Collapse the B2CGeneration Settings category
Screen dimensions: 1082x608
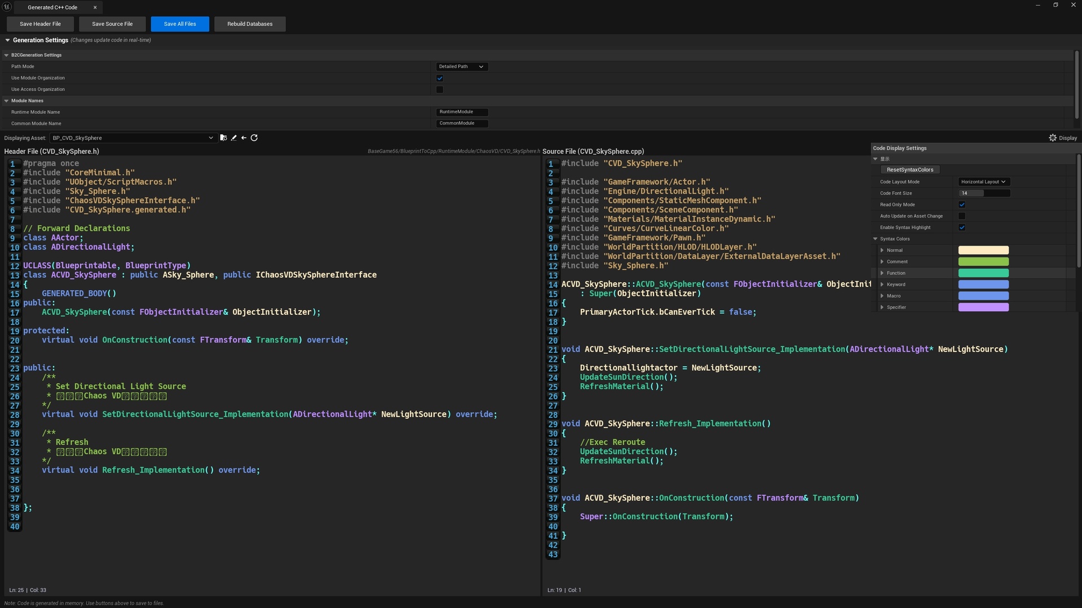[x=6, y=55]
